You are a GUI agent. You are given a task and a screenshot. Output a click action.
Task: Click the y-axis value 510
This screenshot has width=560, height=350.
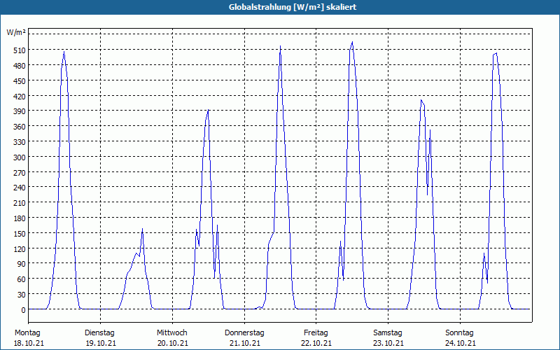(x=20, y=50)
